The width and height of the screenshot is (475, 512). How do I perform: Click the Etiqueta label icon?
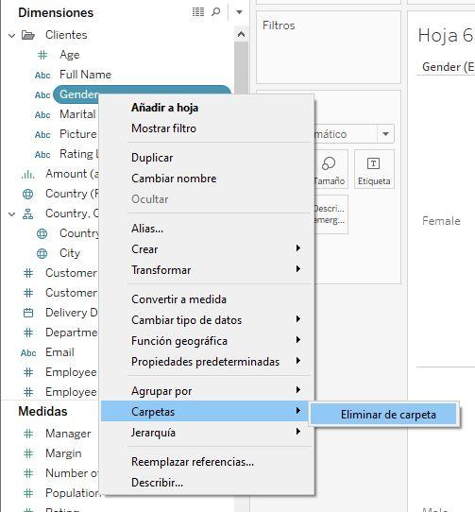[373, 163]
